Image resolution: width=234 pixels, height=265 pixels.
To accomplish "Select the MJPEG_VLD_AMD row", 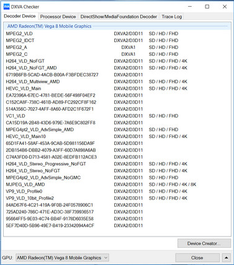I will point(117,185).
